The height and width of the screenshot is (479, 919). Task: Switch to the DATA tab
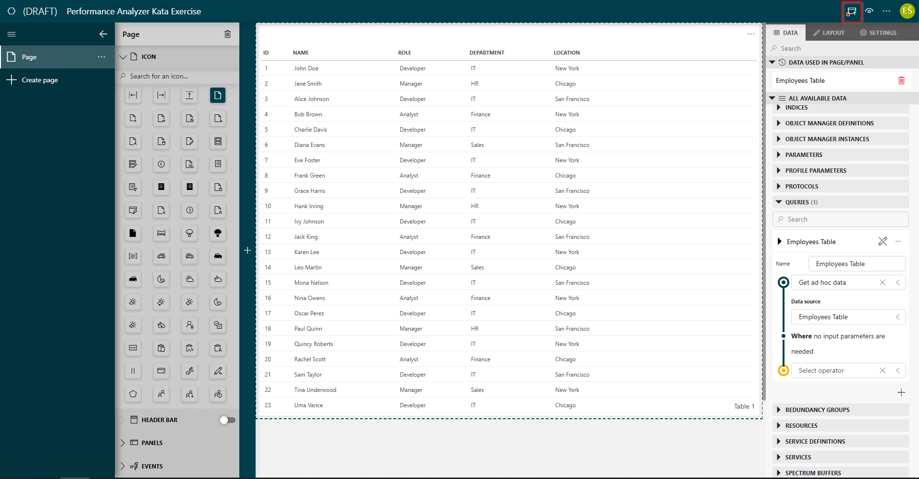(x=785, y=33)
